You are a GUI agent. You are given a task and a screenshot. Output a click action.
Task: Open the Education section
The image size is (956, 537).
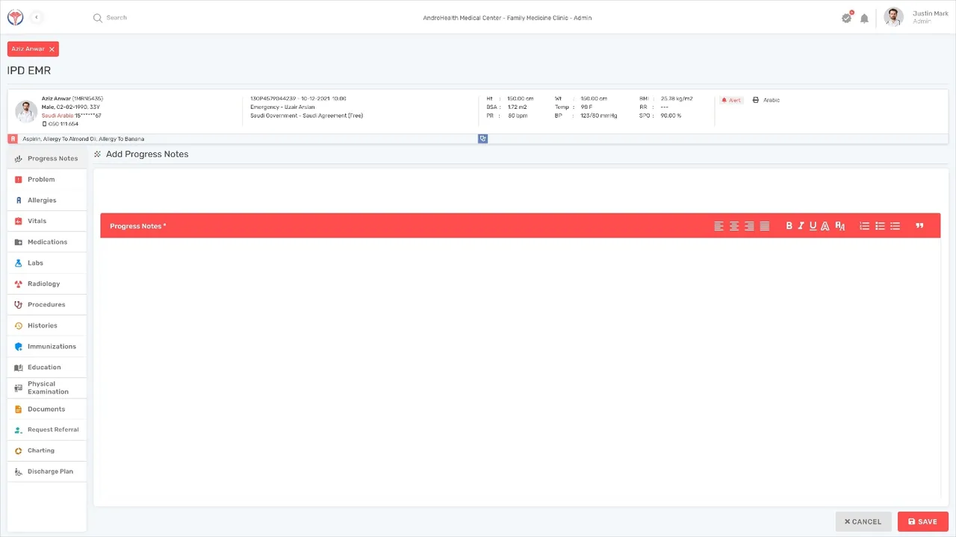pyautogui.click(x=46, y=367)
